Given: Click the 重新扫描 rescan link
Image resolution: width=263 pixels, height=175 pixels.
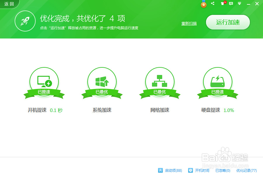Looking at the screenshot, I should coord(189,23).
